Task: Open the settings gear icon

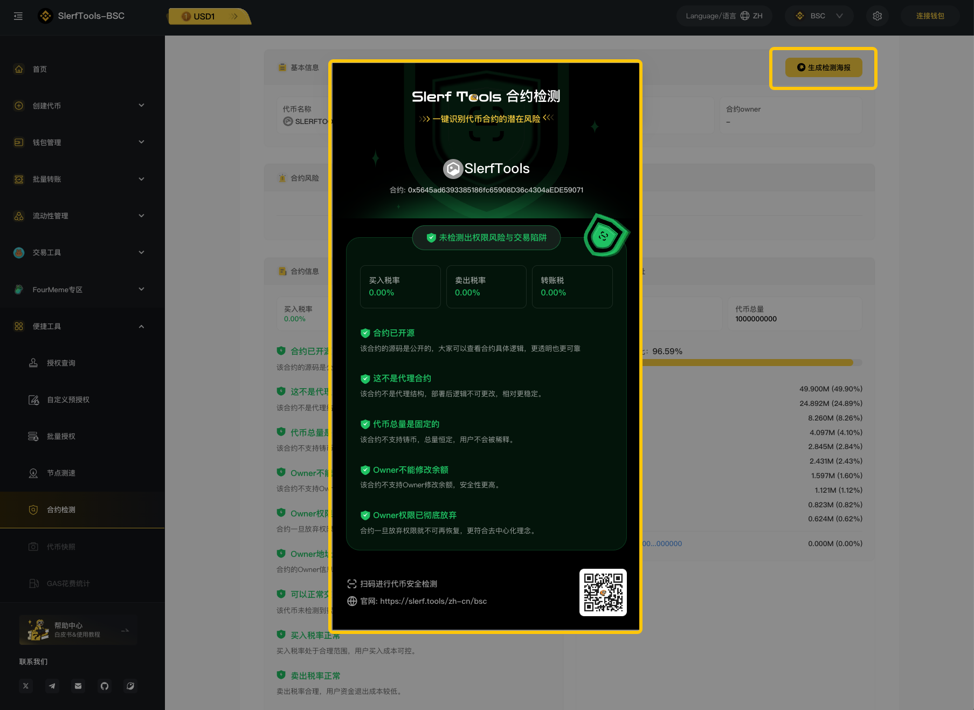Action: (877, 16)
